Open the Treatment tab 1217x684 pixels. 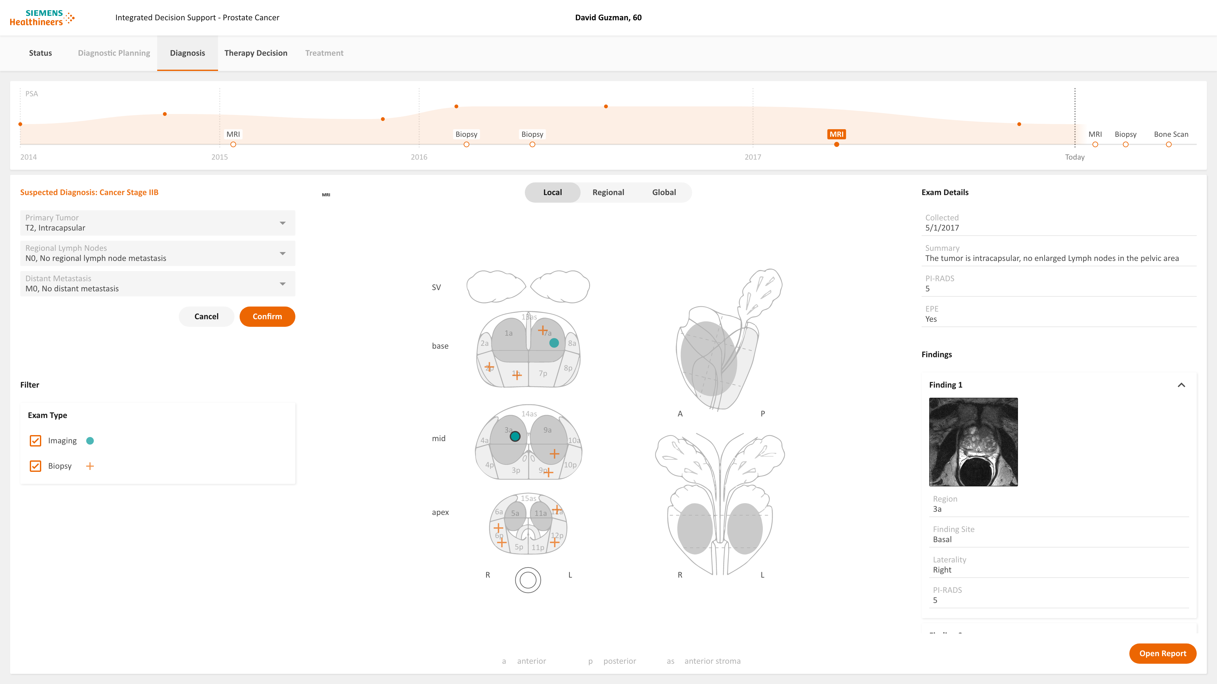(324, 53)
